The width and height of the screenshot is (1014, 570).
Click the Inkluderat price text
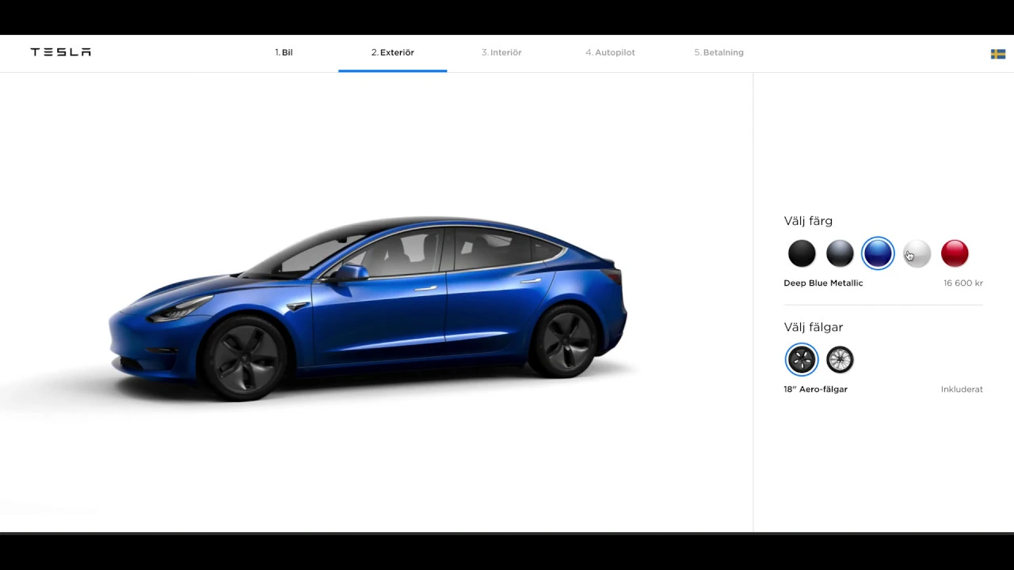pos(962,389)
